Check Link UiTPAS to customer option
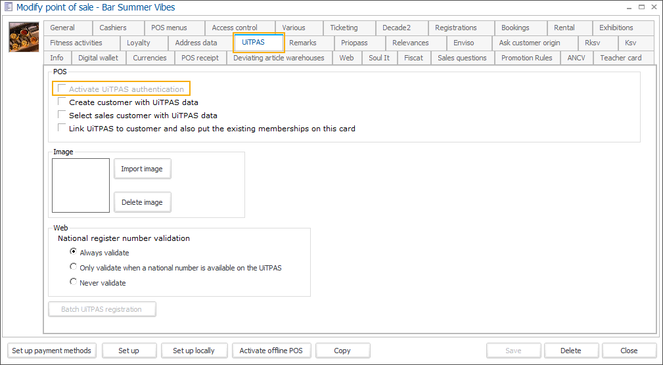Viewport: 663px width, 365px height. pyautogui.click(x=62, y=129)
